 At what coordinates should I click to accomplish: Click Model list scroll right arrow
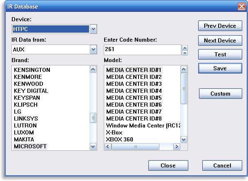pos(177,147)
